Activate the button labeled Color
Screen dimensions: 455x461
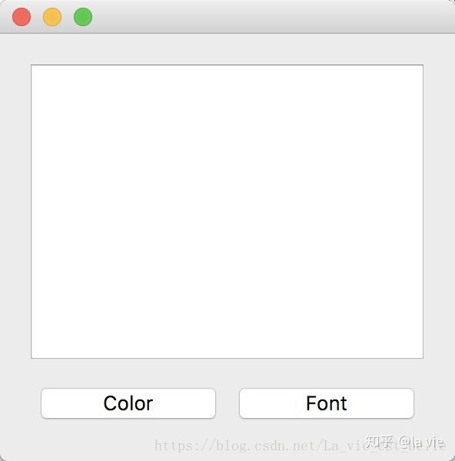click(128, 403)
